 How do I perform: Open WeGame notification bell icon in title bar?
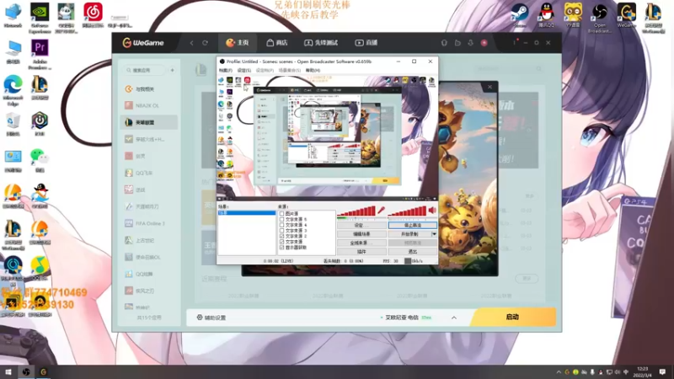[x=444, y=43]
